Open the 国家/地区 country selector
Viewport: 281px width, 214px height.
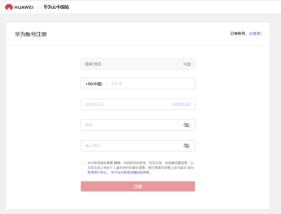138,64
